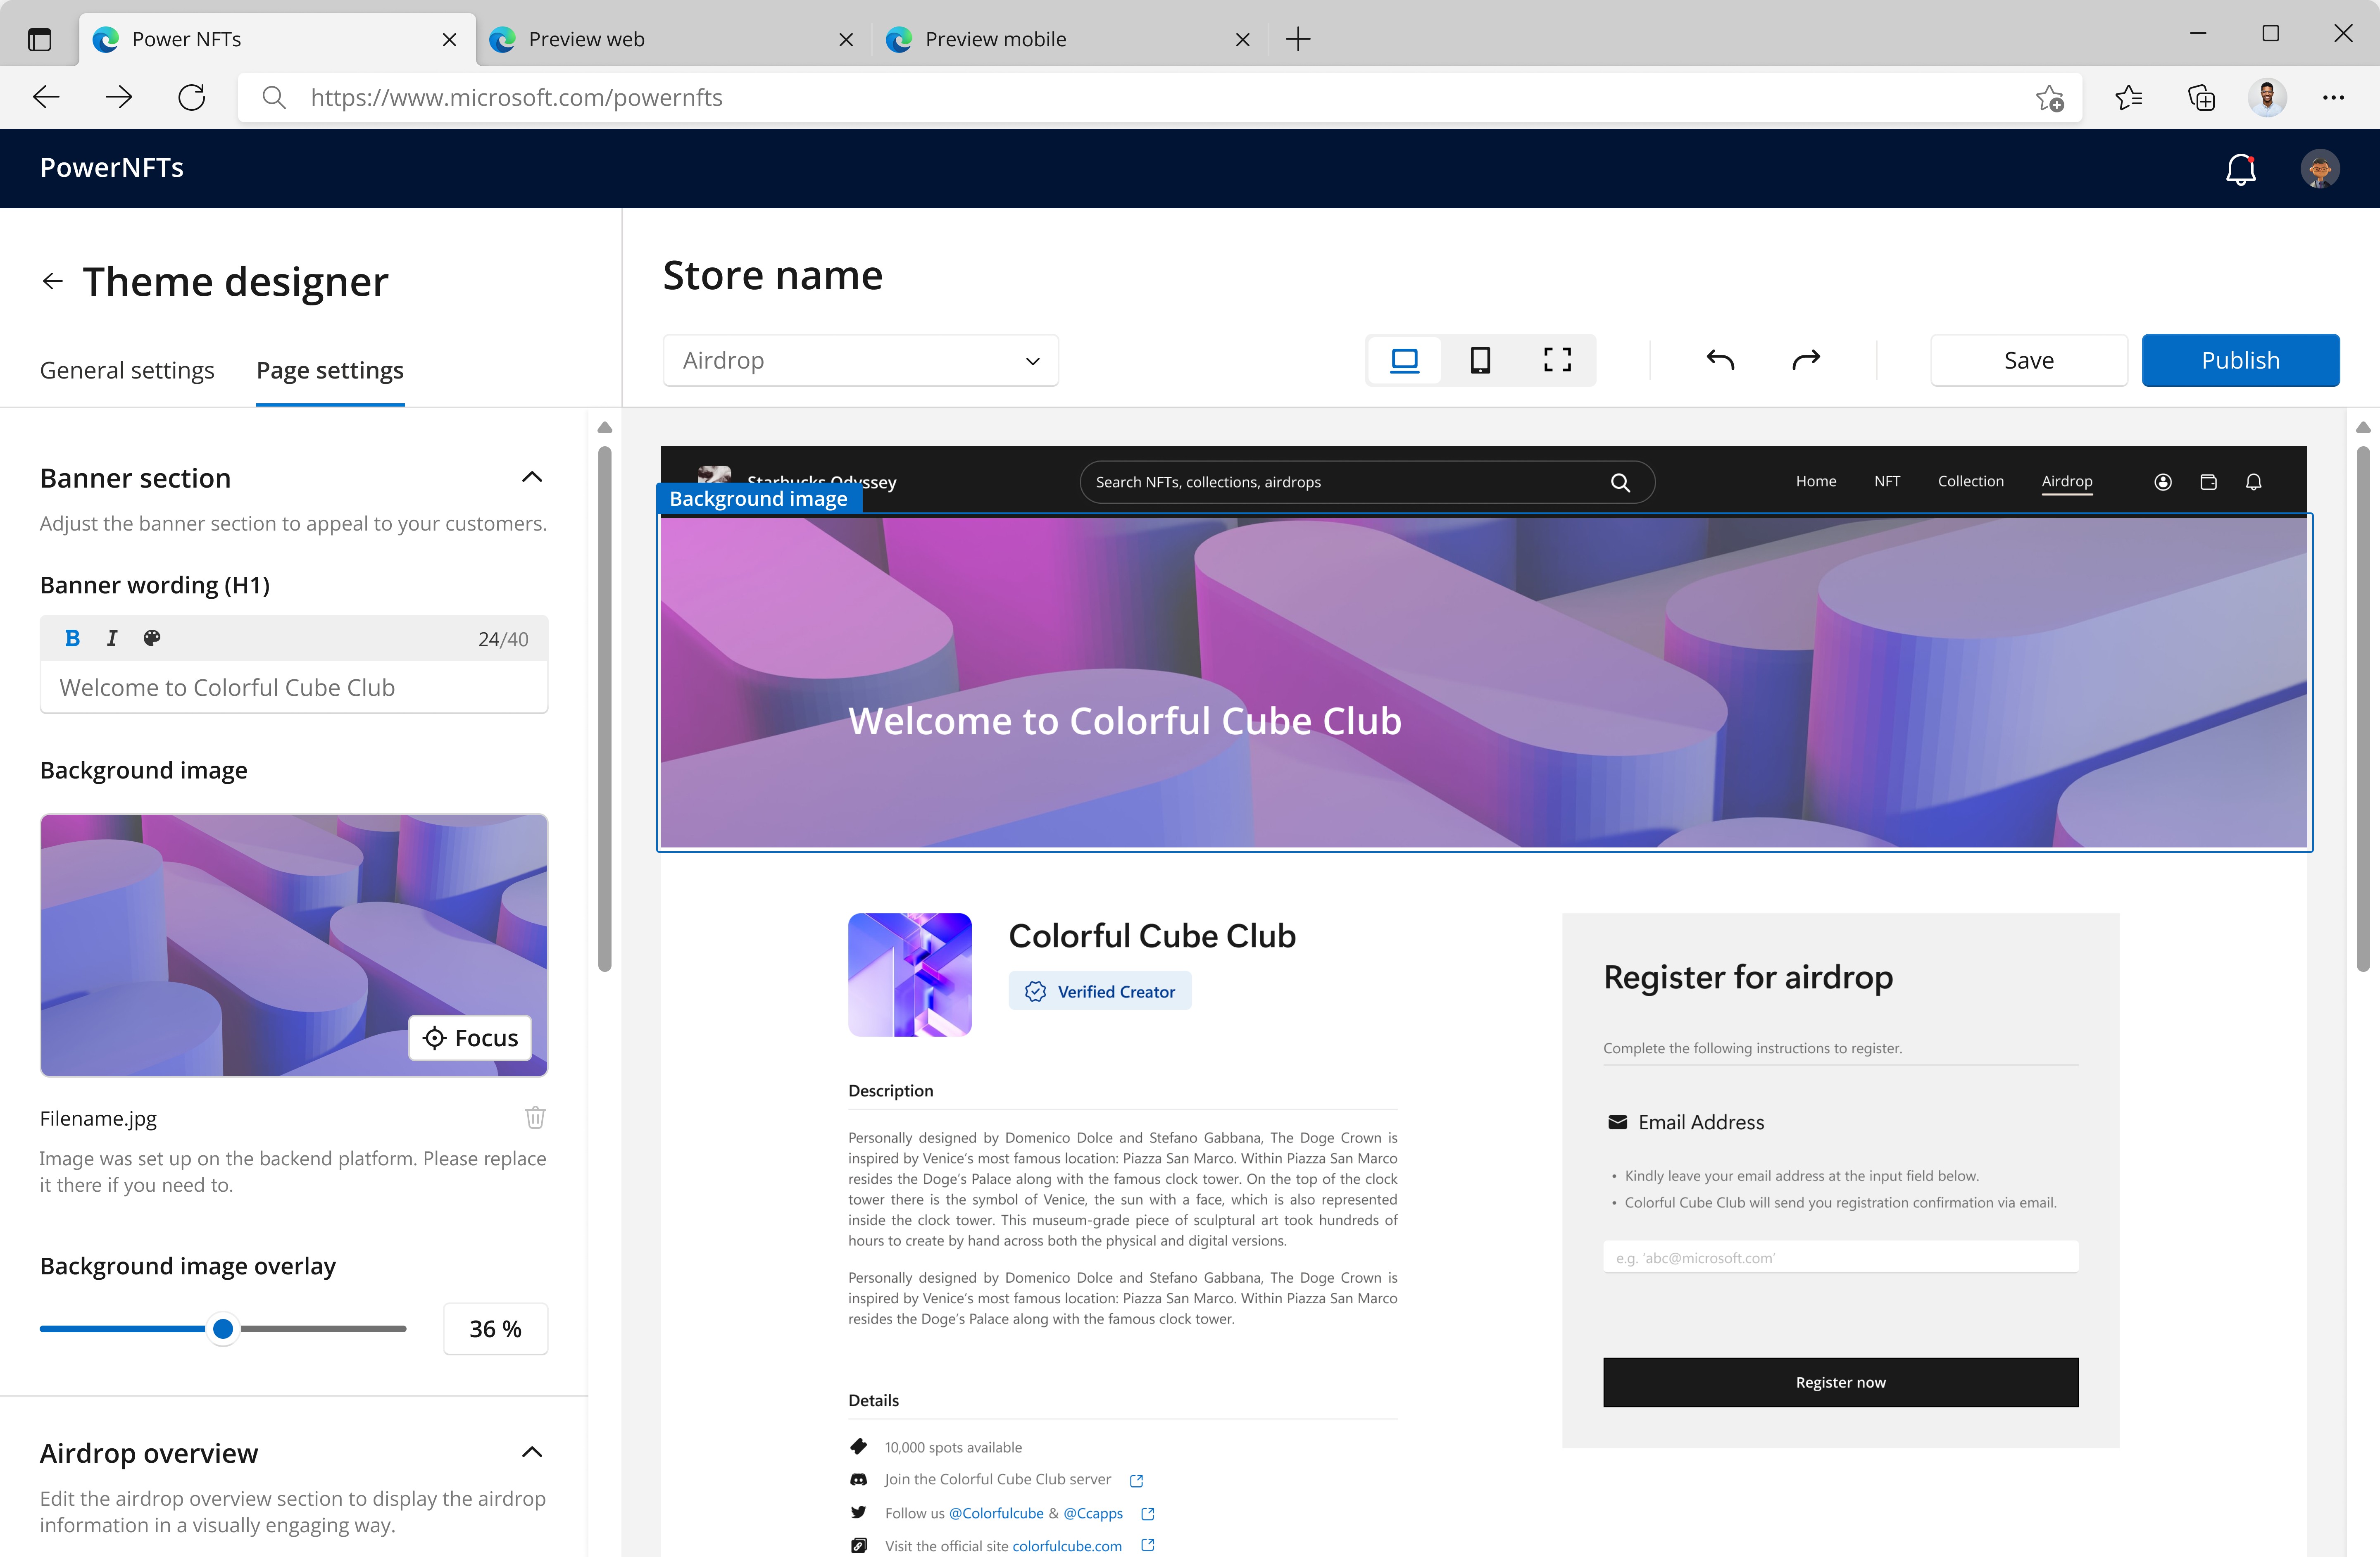Click the Save button
Screen dimensions: 2380x1557
point(2028,360)
